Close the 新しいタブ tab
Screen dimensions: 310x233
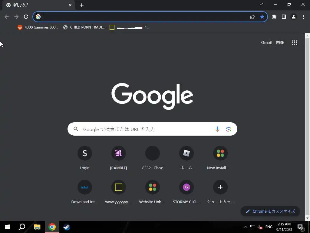click(70, 5)
